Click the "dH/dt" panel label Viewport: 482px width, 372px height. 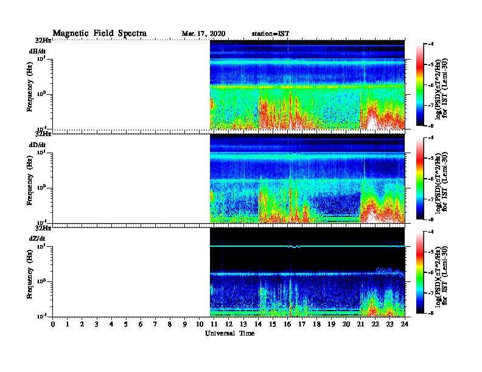(37, 51)
